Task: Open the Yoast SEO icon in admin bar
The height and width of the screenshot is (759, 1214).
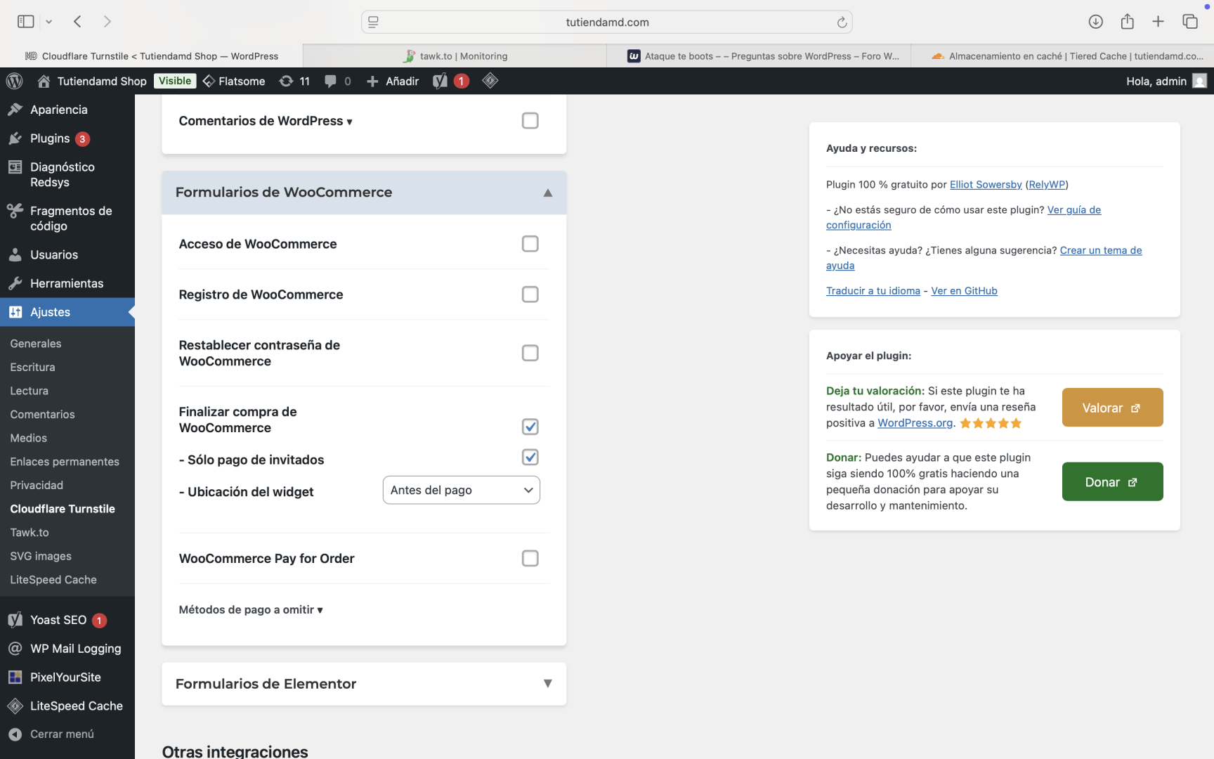Action: click(440, 82)
